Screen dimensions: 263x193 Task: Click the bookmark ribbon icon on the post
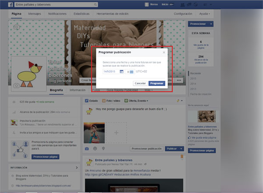click(x=182, y=157)
